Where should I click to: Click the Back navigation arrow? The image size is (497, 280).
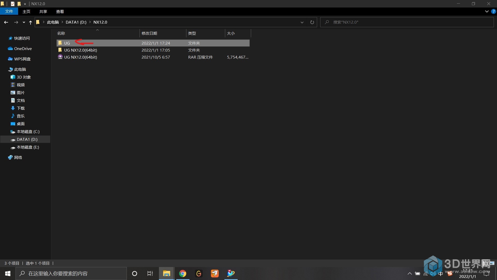tap(6, 22)
